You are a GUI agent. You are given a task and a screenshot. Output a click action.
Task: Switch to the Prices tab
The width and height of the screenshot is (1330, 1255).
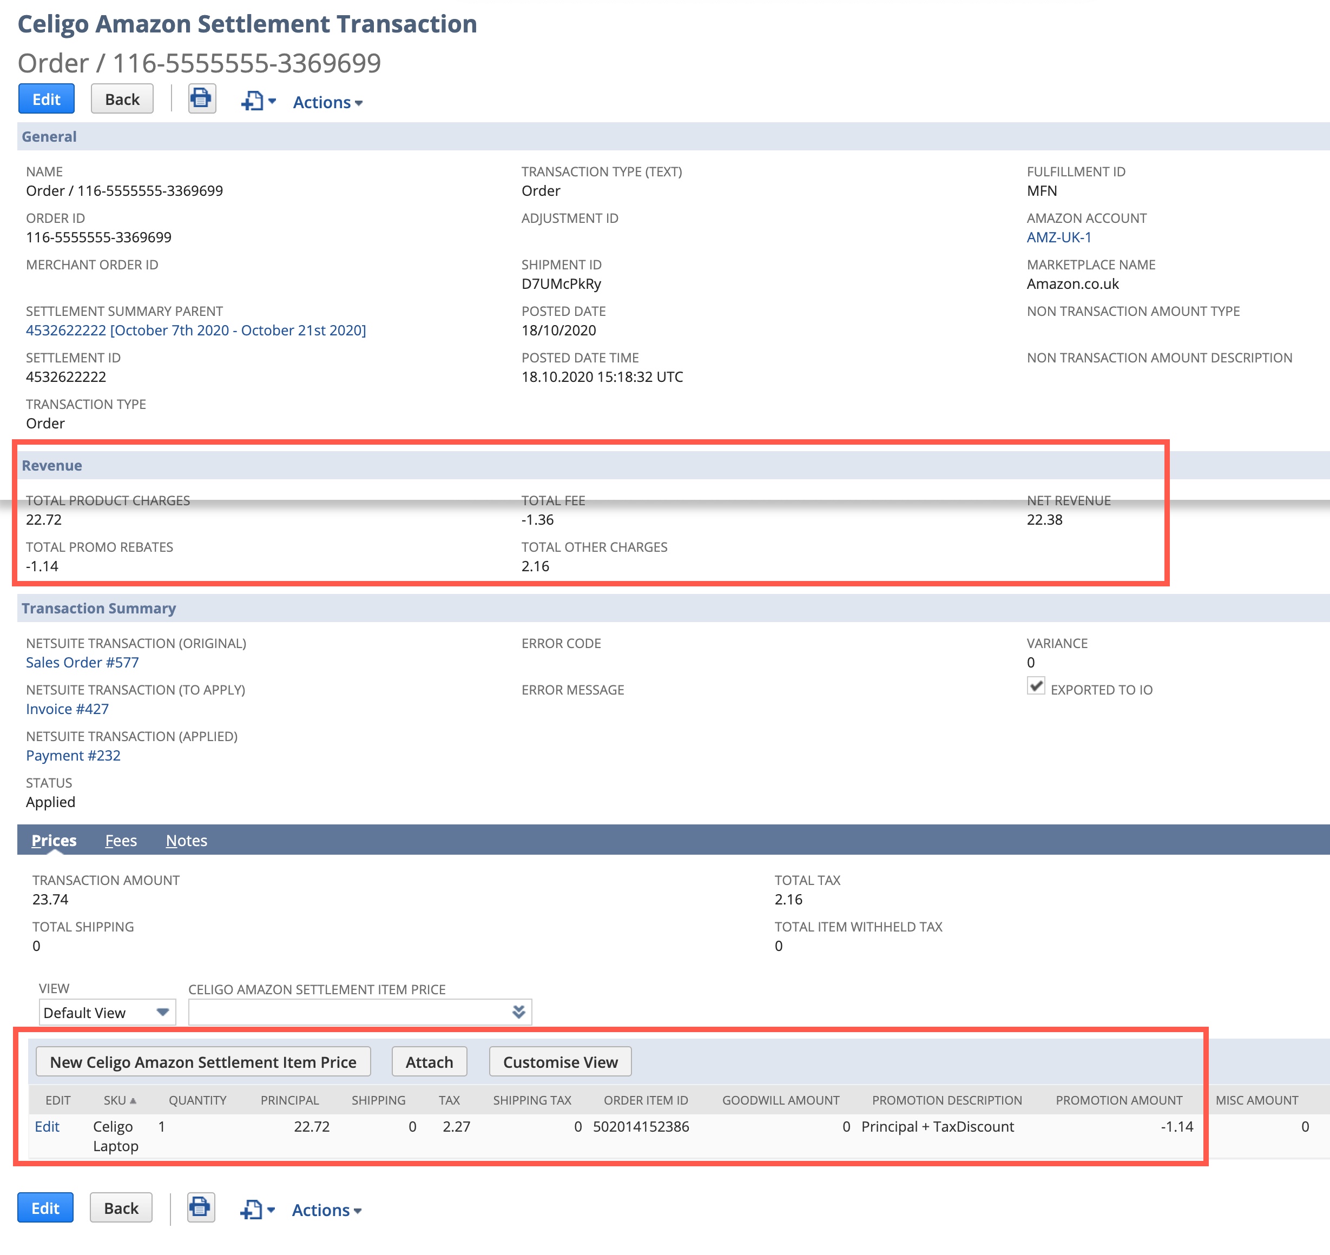[x=54, y=840]
